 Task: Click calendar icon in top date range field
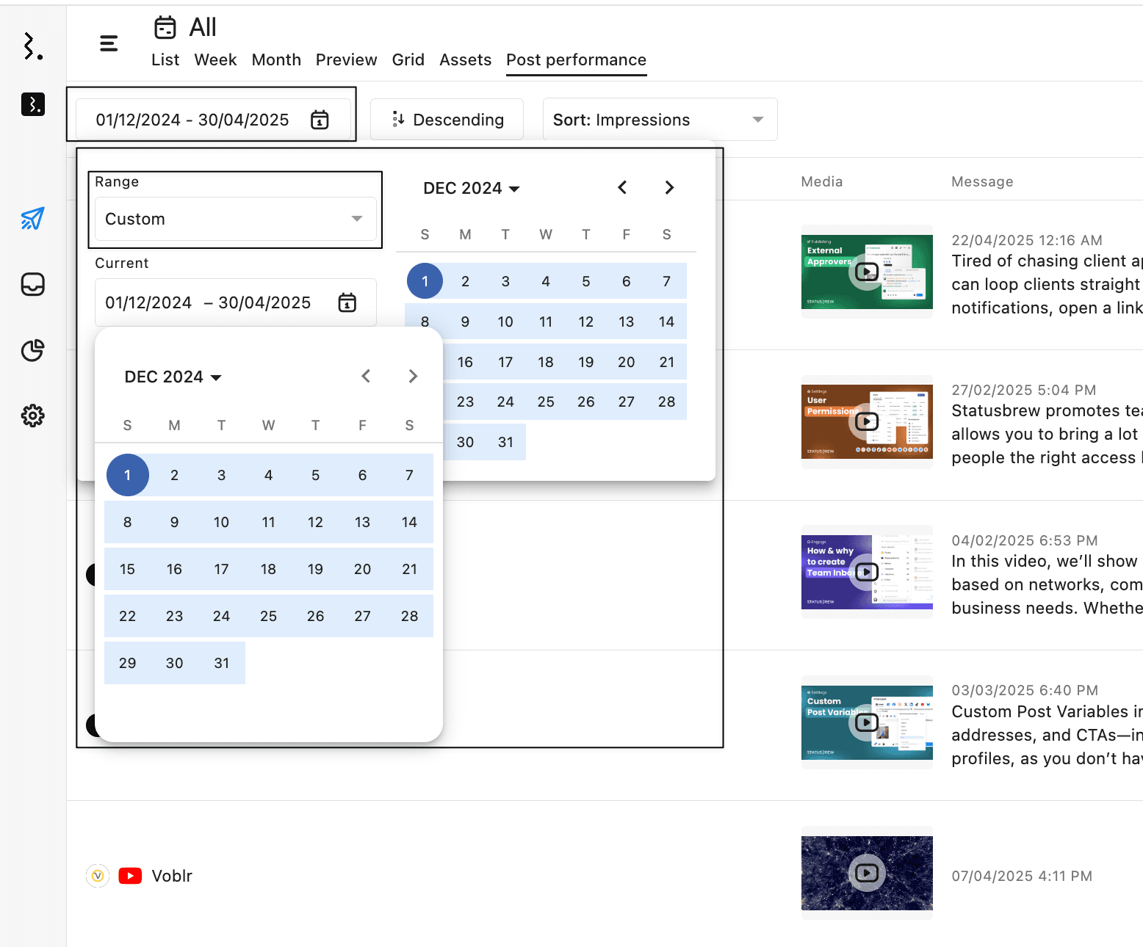[320, 120]
